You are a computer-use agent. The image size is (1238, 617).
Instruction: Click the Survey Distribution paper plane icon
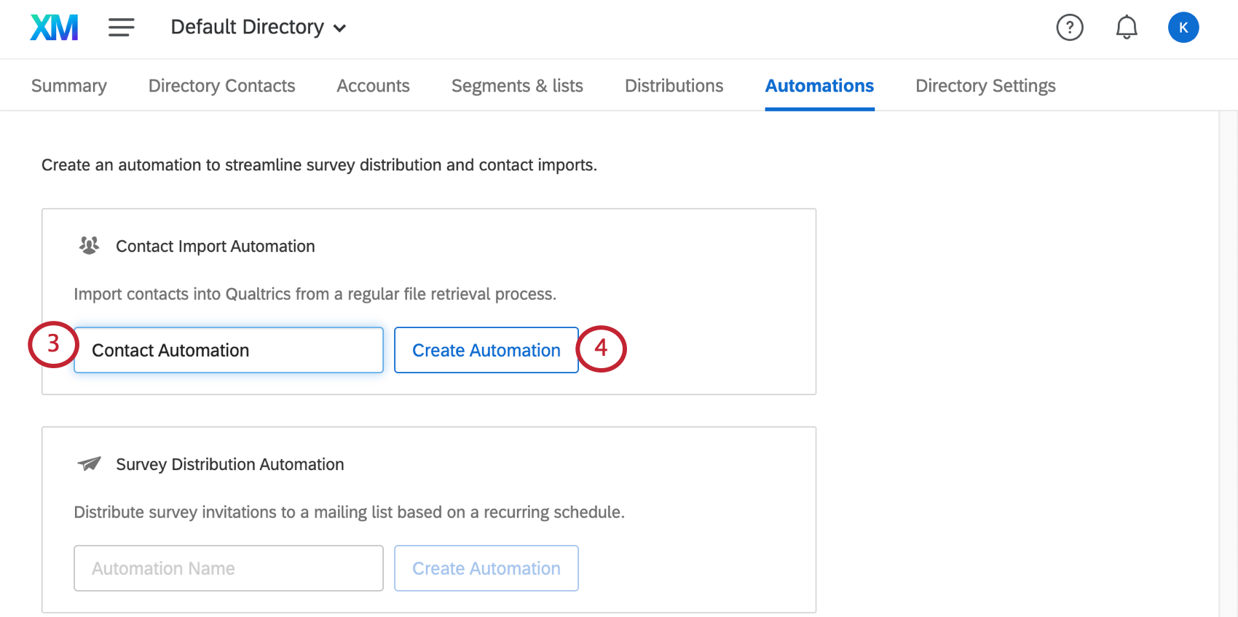click(89, 463)
